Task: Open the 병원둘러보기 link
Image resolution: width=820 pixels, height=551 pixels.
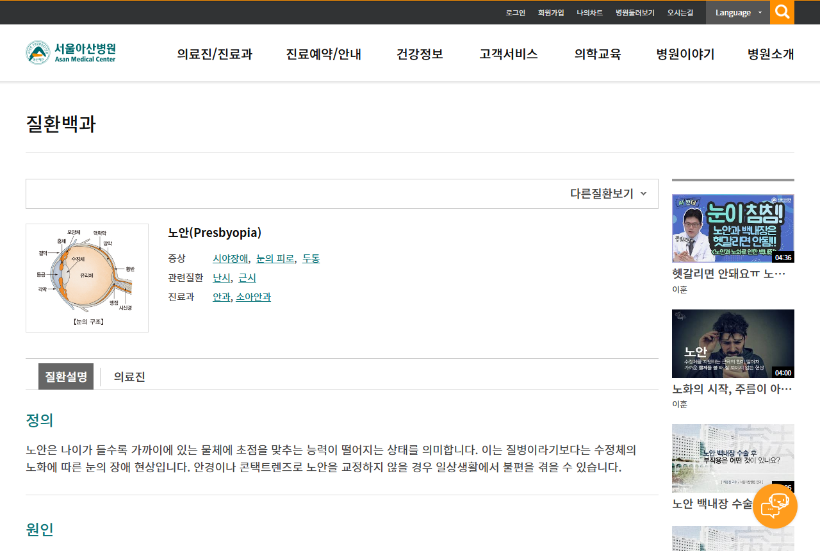Action: point(635,13)
